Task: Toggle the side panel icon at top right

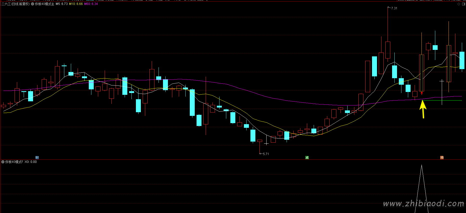Action: (x=463, y=4)
